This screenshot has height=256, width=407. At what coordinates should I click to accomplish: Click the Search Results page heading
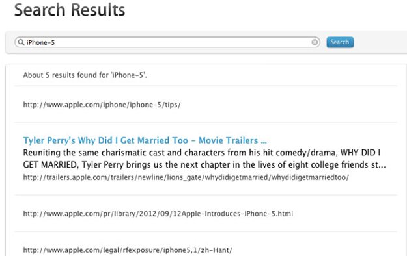[x=70, y=10]
